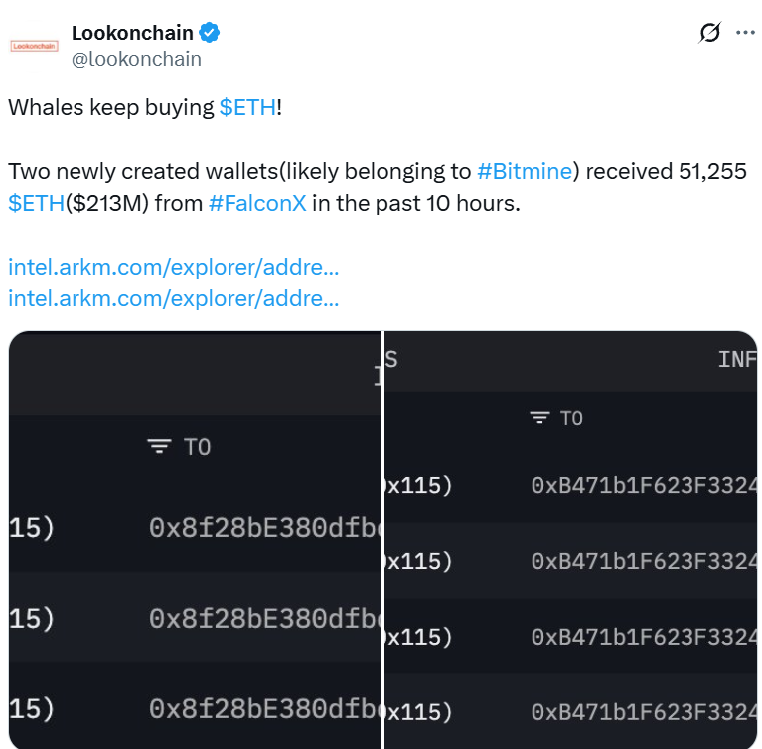Click $ETH cashtag after 'Whales keep buying'
Screen dimensions: 762x749
coord(247,108)
